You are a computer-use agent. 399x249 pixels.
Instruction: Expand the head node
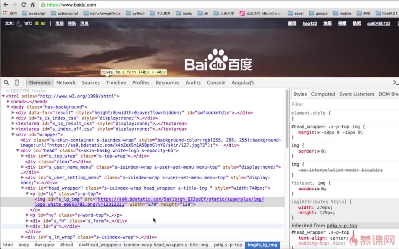[8, 101]
